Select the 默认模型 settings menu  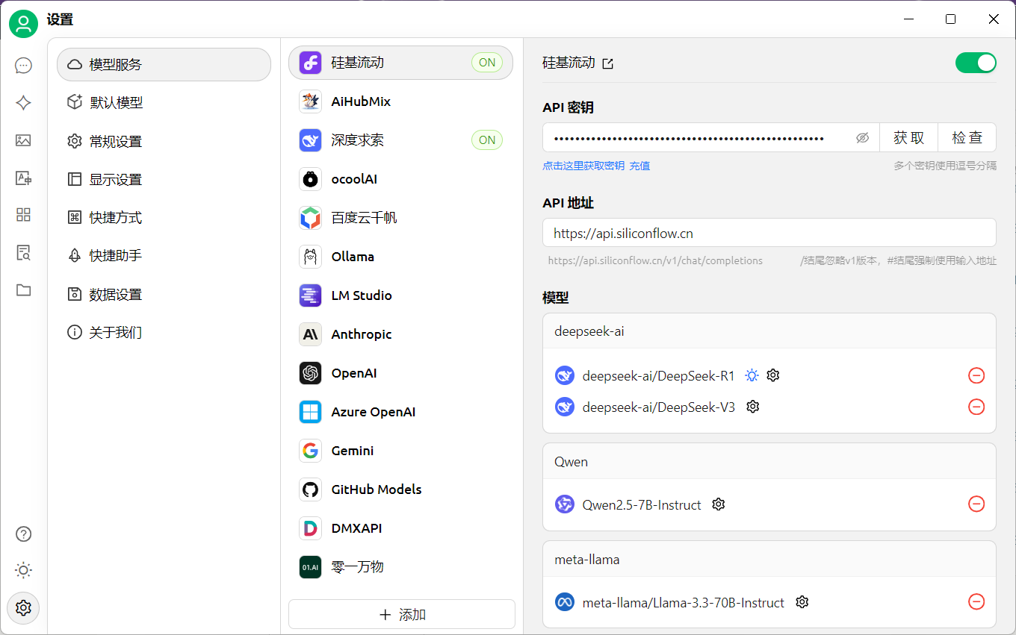[164, 102]
